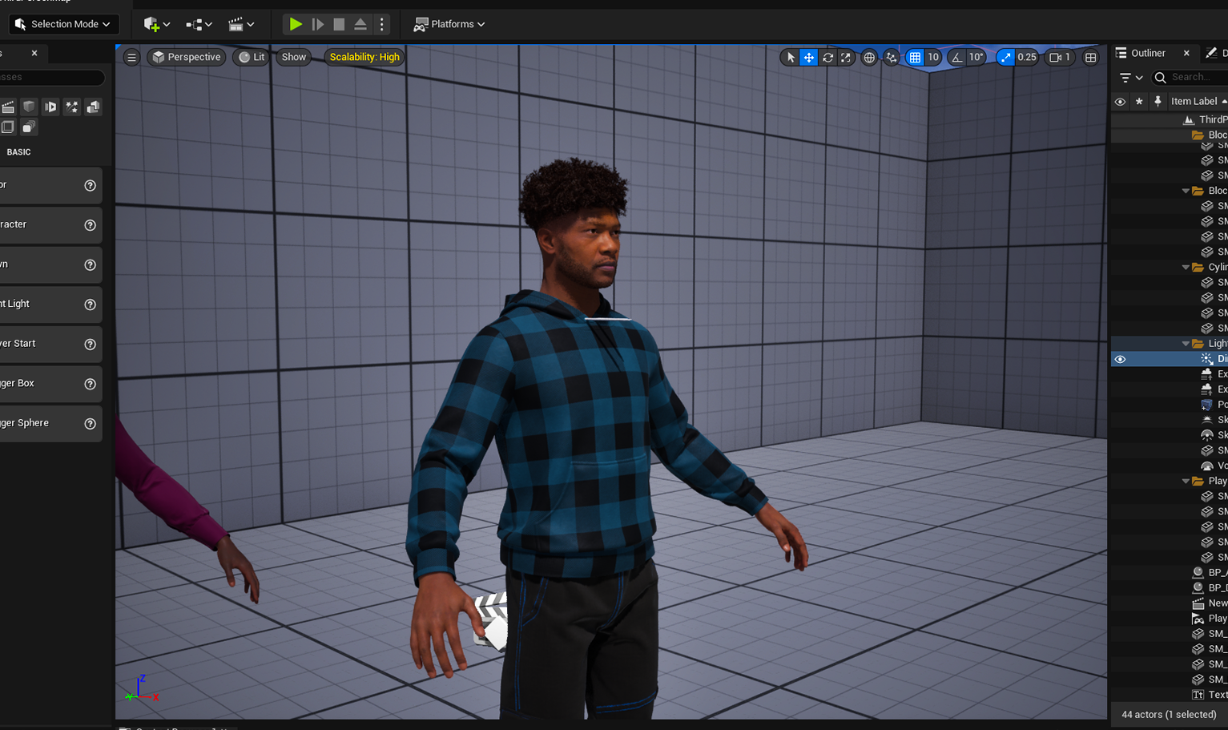Open Outliner filter settings dropdown
The height and width of the screenshot is (730, 1228).
point(1131,77)
